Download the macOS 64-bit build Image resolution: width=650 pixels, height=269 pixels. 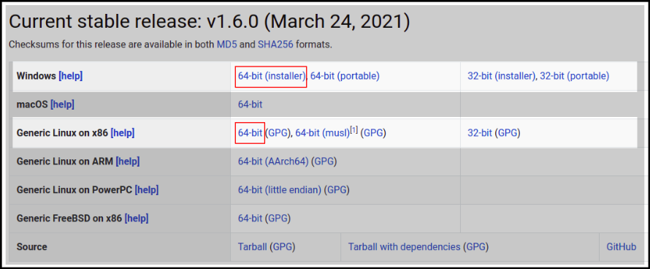250,105
